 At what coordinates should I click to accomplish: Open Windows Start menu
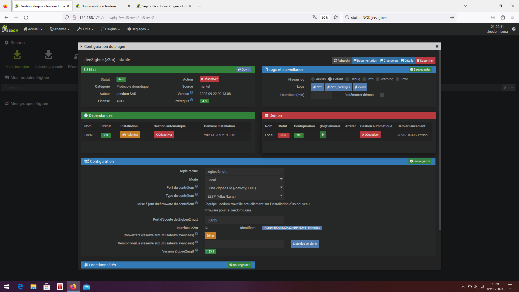(6, 287)
